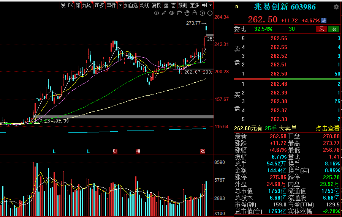Open quote panel gear settings icon
The width and height of the screenshot is (342, 217).
336,7
